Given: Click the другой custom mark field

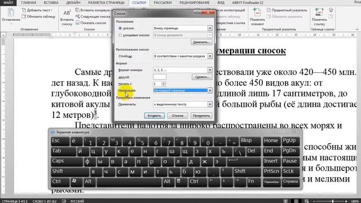Looking at the screenshot, I should pyautogui.click(x=160, y=77).
